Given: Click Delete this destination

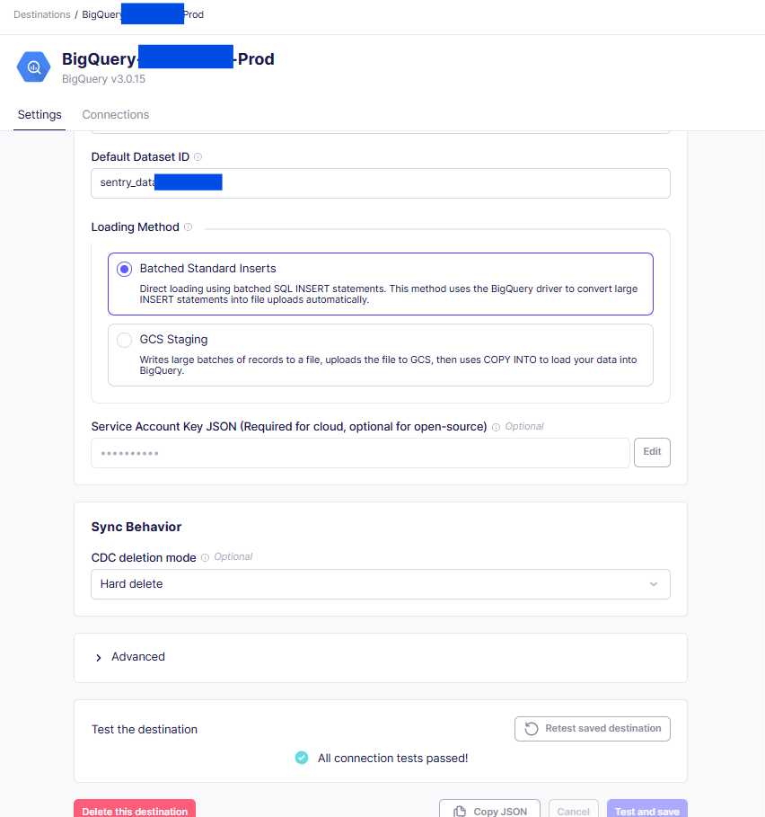Looking at the screenshot, I should tap(134, 810).
